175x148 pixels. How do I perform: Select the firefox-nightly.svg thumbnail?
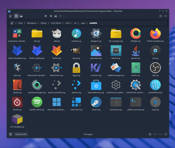[x=37, y=50]
